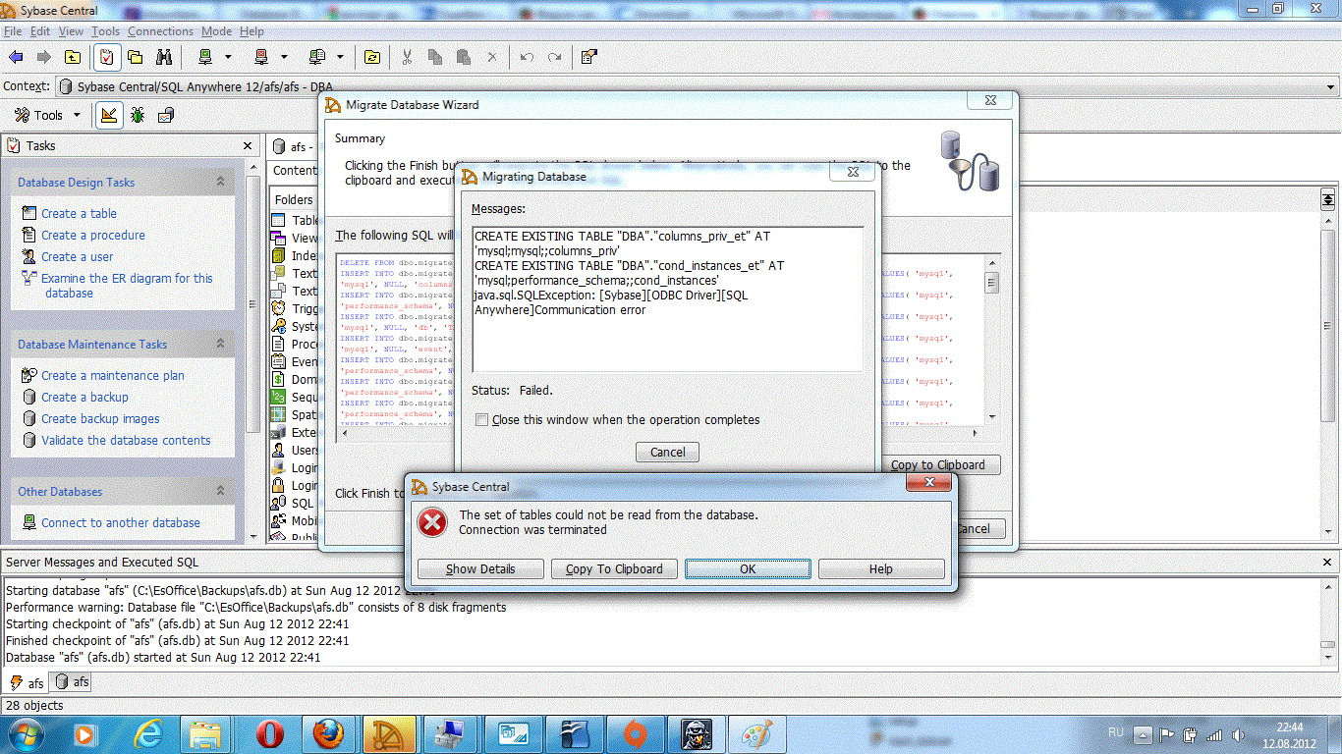Click the binoculars Search icon
Screen dimensions: 1342x754
tap(164, 57)
